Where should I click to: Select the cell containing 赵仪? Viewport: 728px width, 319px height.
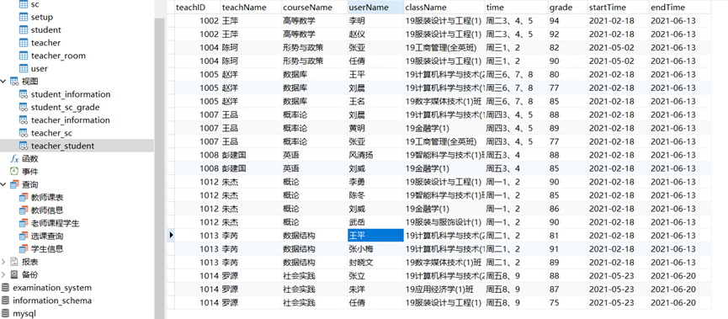(x=375, y=35)
